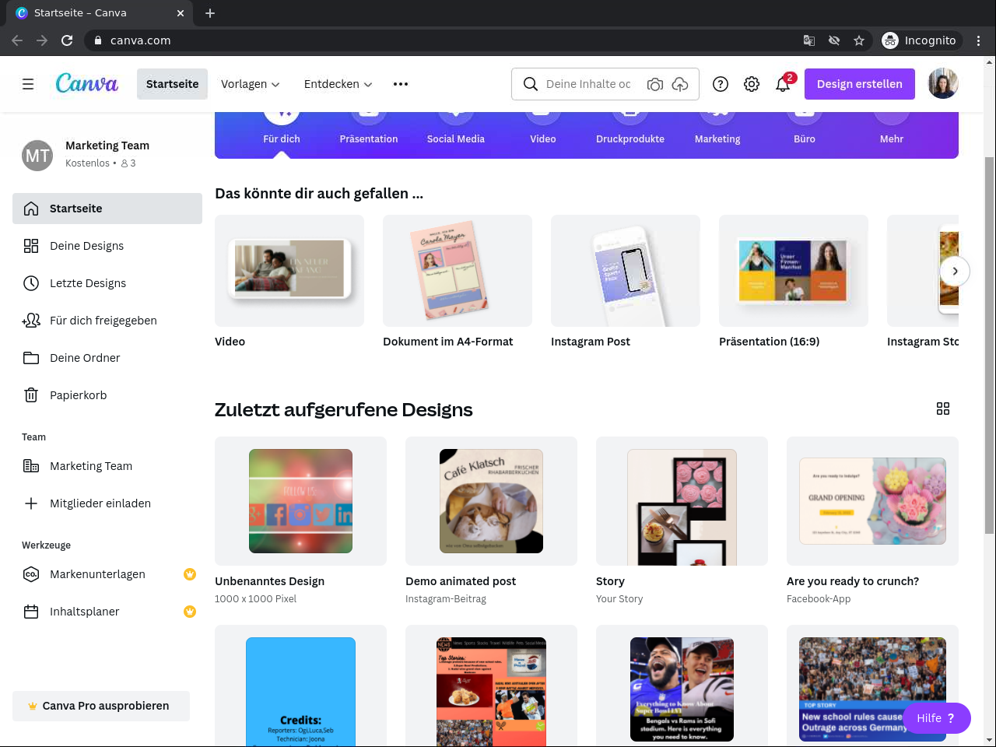This screenshot has height=747, width=996.
Task: Select the Büro category tab
Action: coord(805,128)
